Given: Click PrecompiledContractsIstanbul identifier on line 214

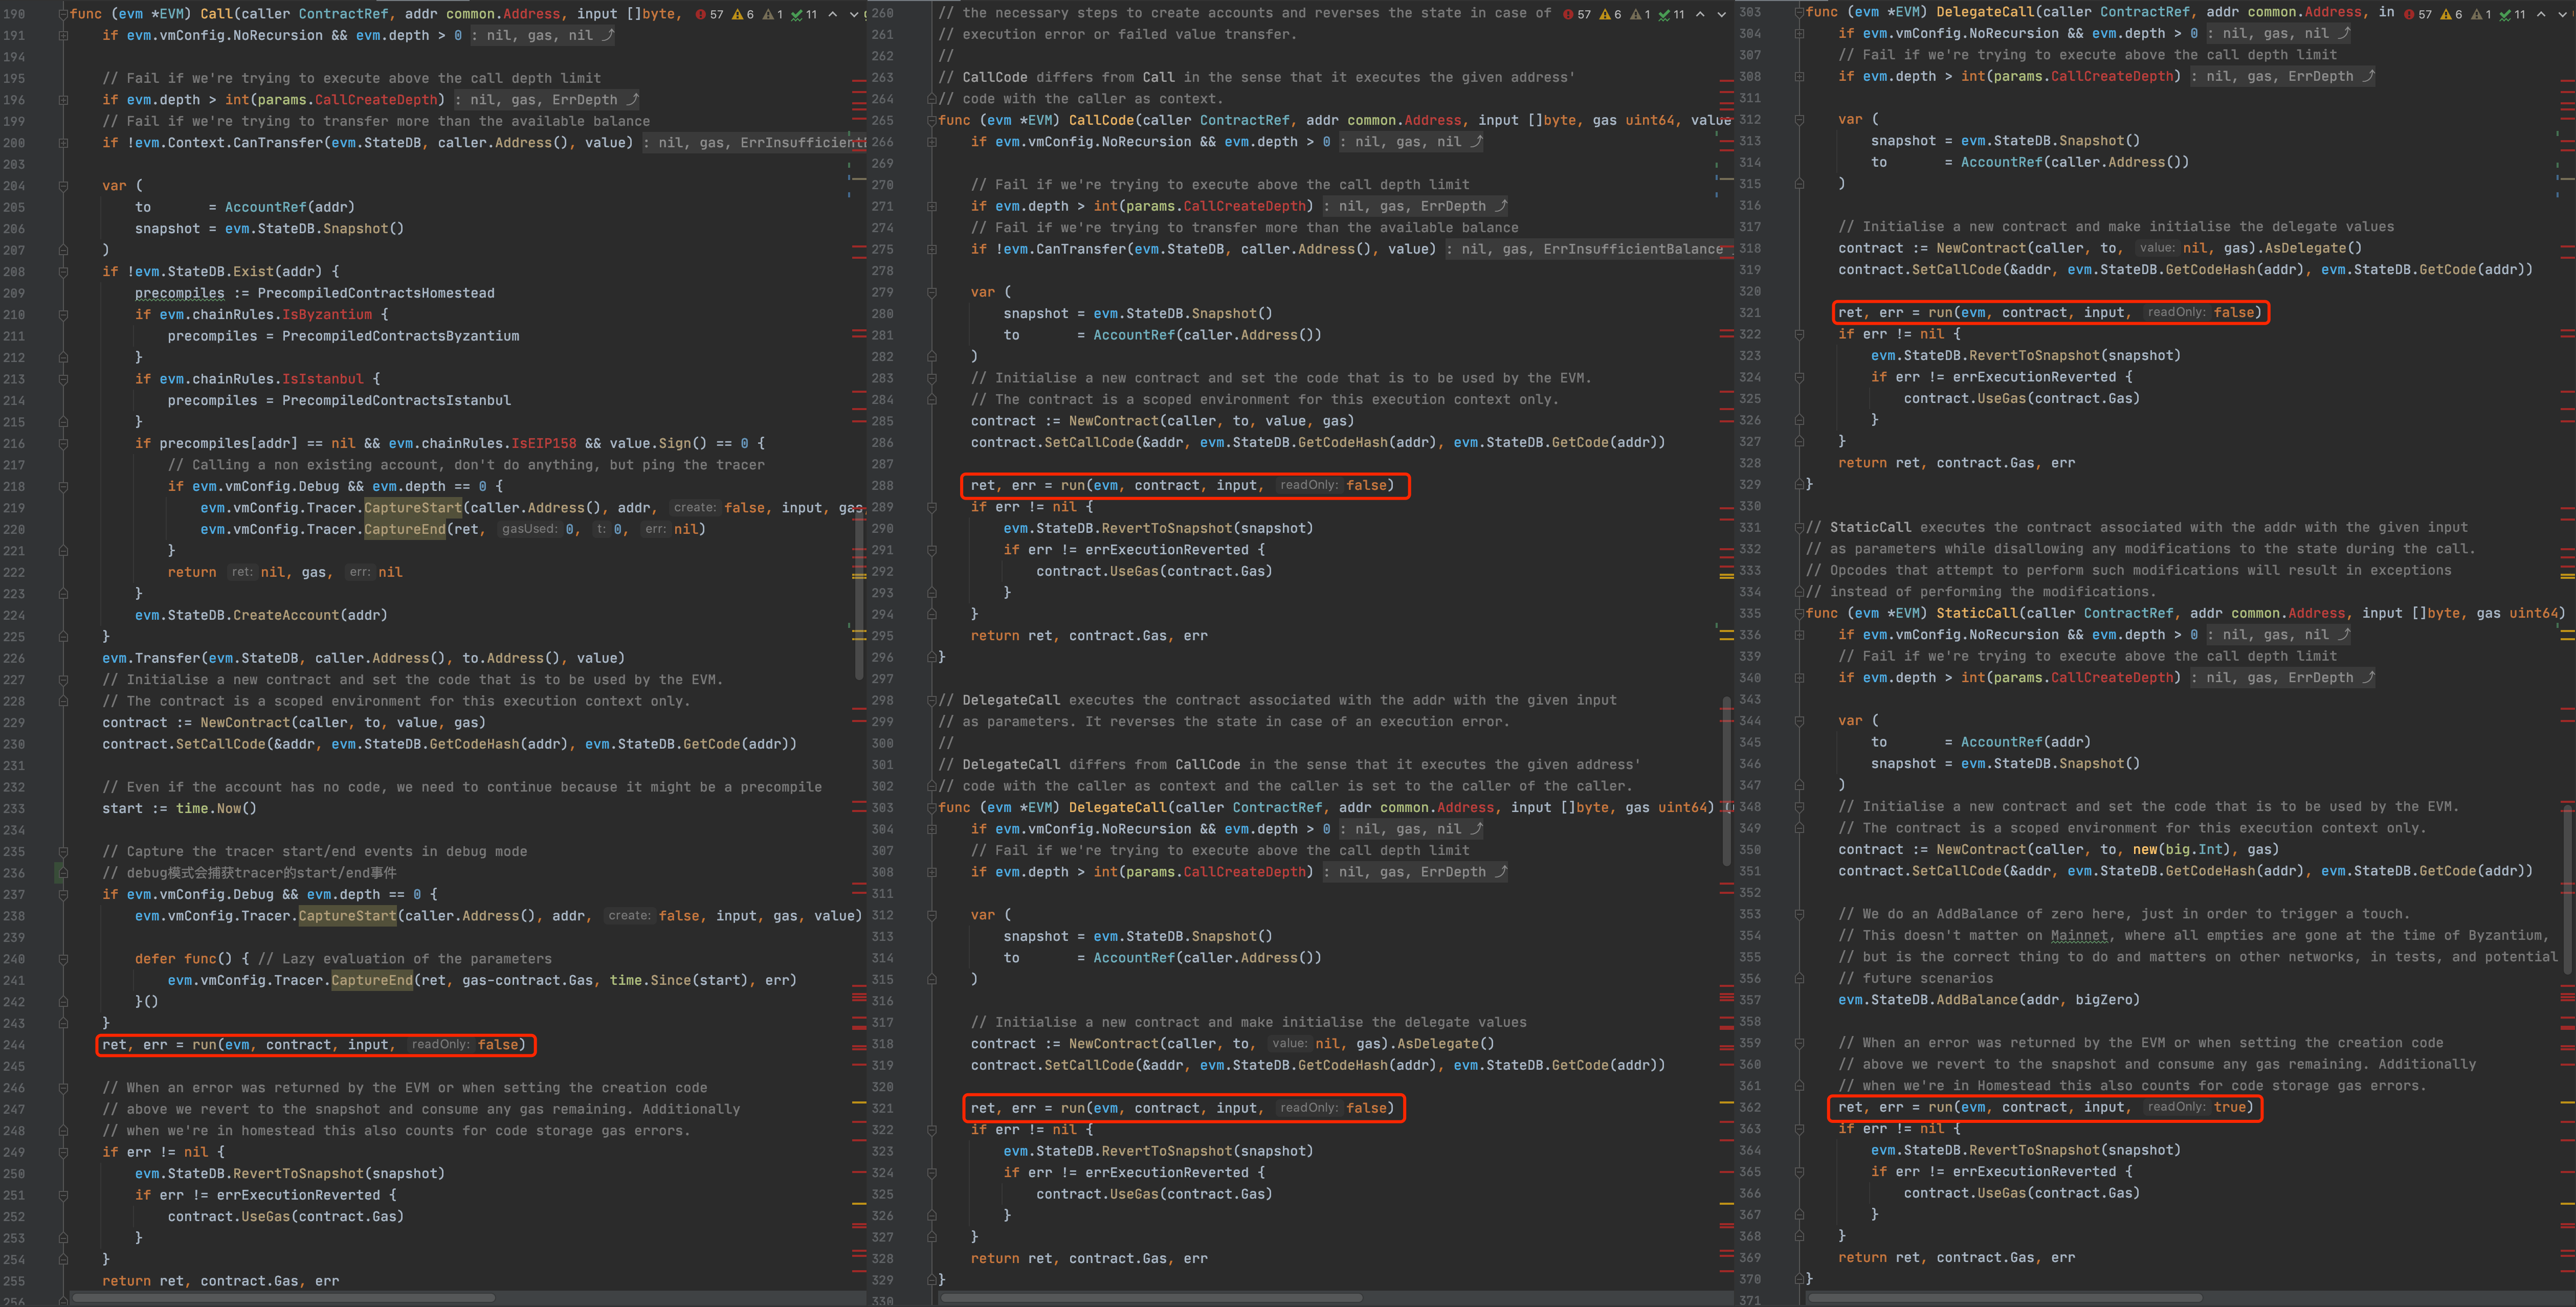Looking at the screenshot, I should click(396, 401).
